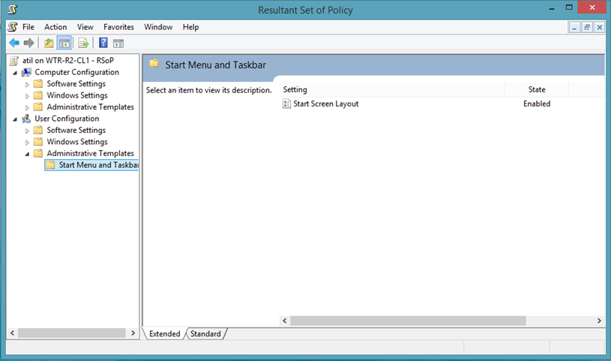Viewport: 611px width, 361px height.
Task: Click the RSoP root scroll icon
Action: coord(14,61)
